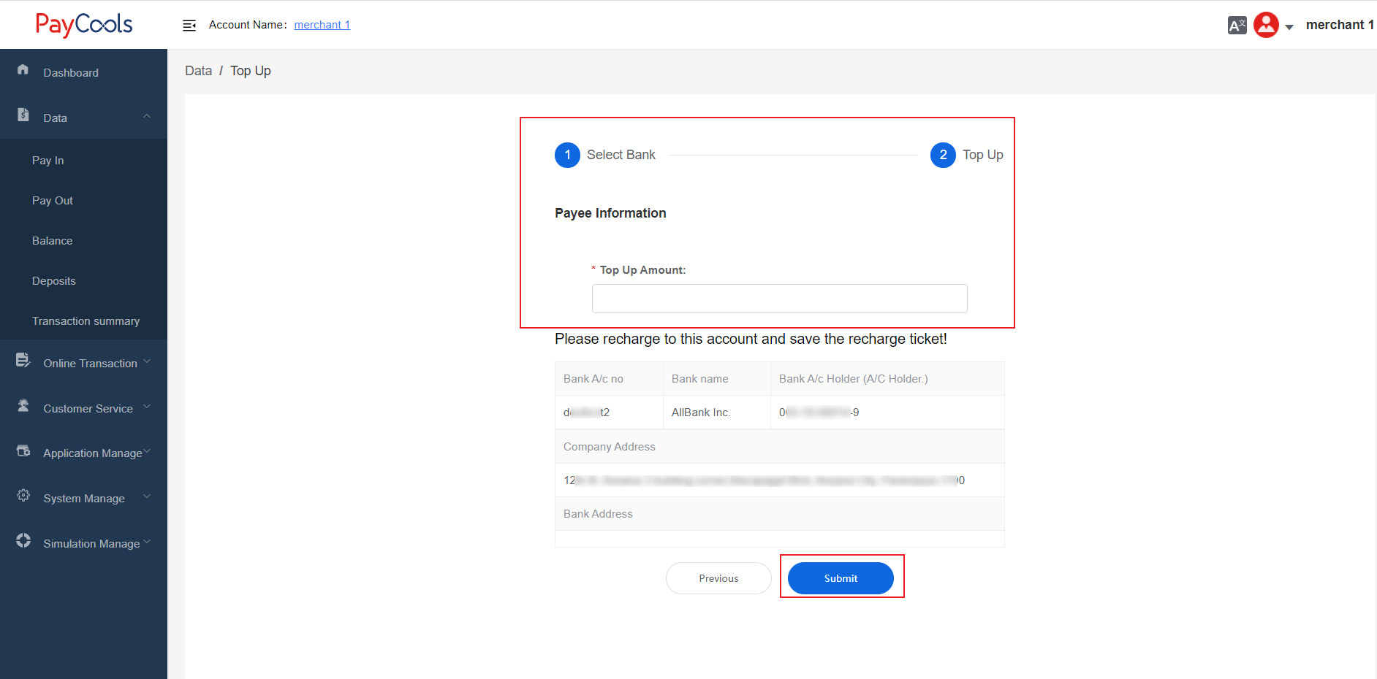Select the Deposits menu item
The image size is (1377, 679).
[54, 281]
